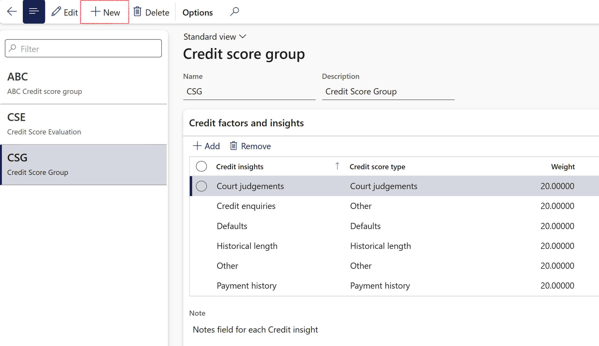Click Payment history score type cell
The image size is (599, 346).
point(380,286)
